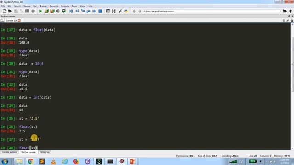Continue execution double-arrow icon
Viewport: 294px width, 165px height.
tap(94, 11)
